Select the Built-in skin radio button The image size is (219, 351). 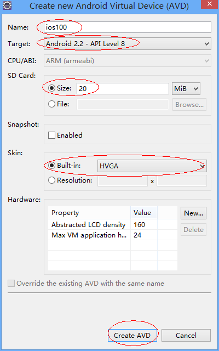(x=52, y=166)
